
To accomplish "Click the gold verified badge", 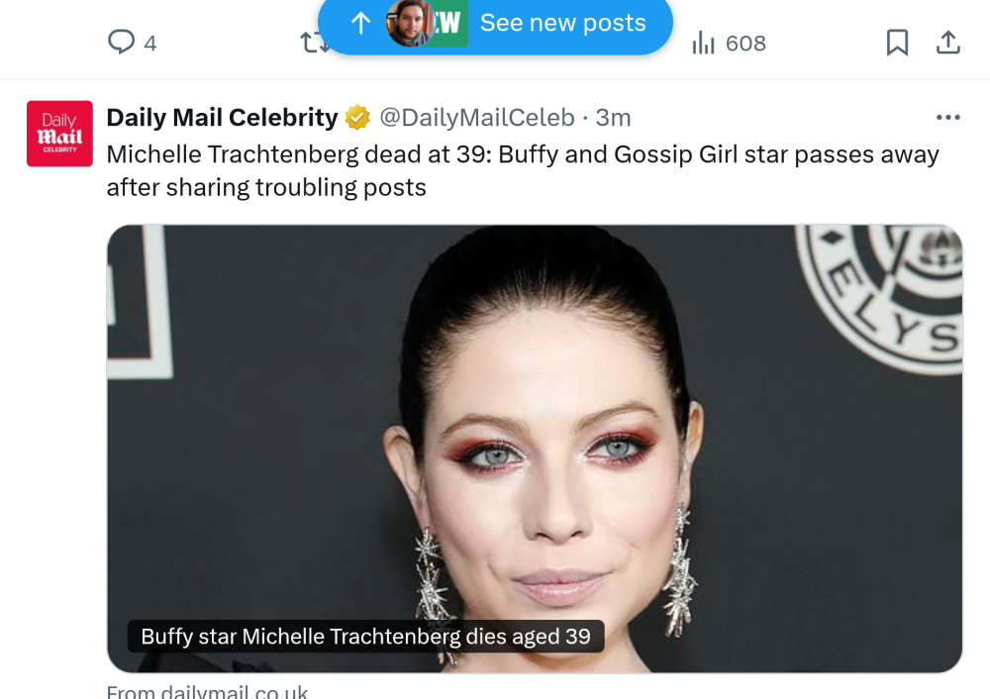I will pyautogui.click(x=357, y=118).
